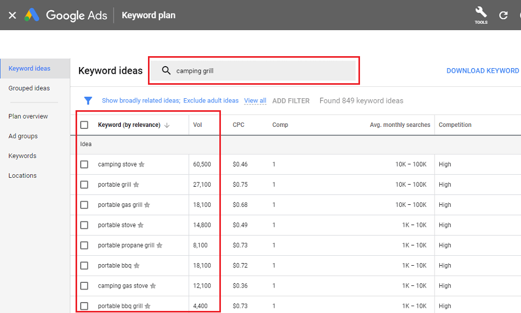Select the Keyword ideas sidebar tab
This screenshot has height=313, width=521.
pos(35,68)
